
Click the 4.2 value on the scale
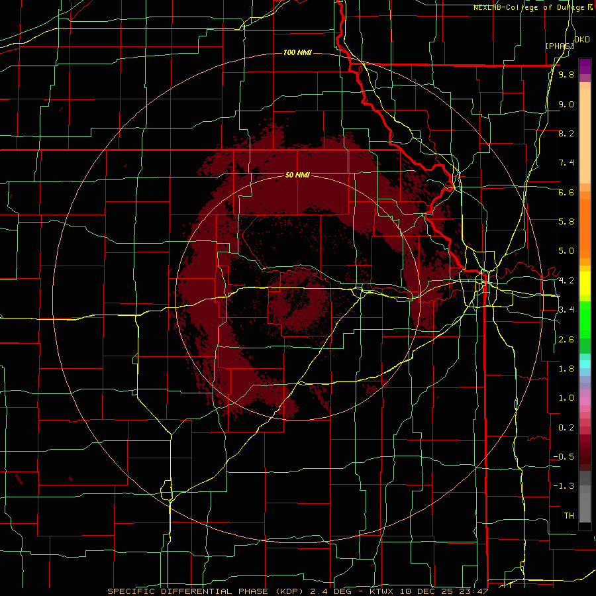coord(566,281)
